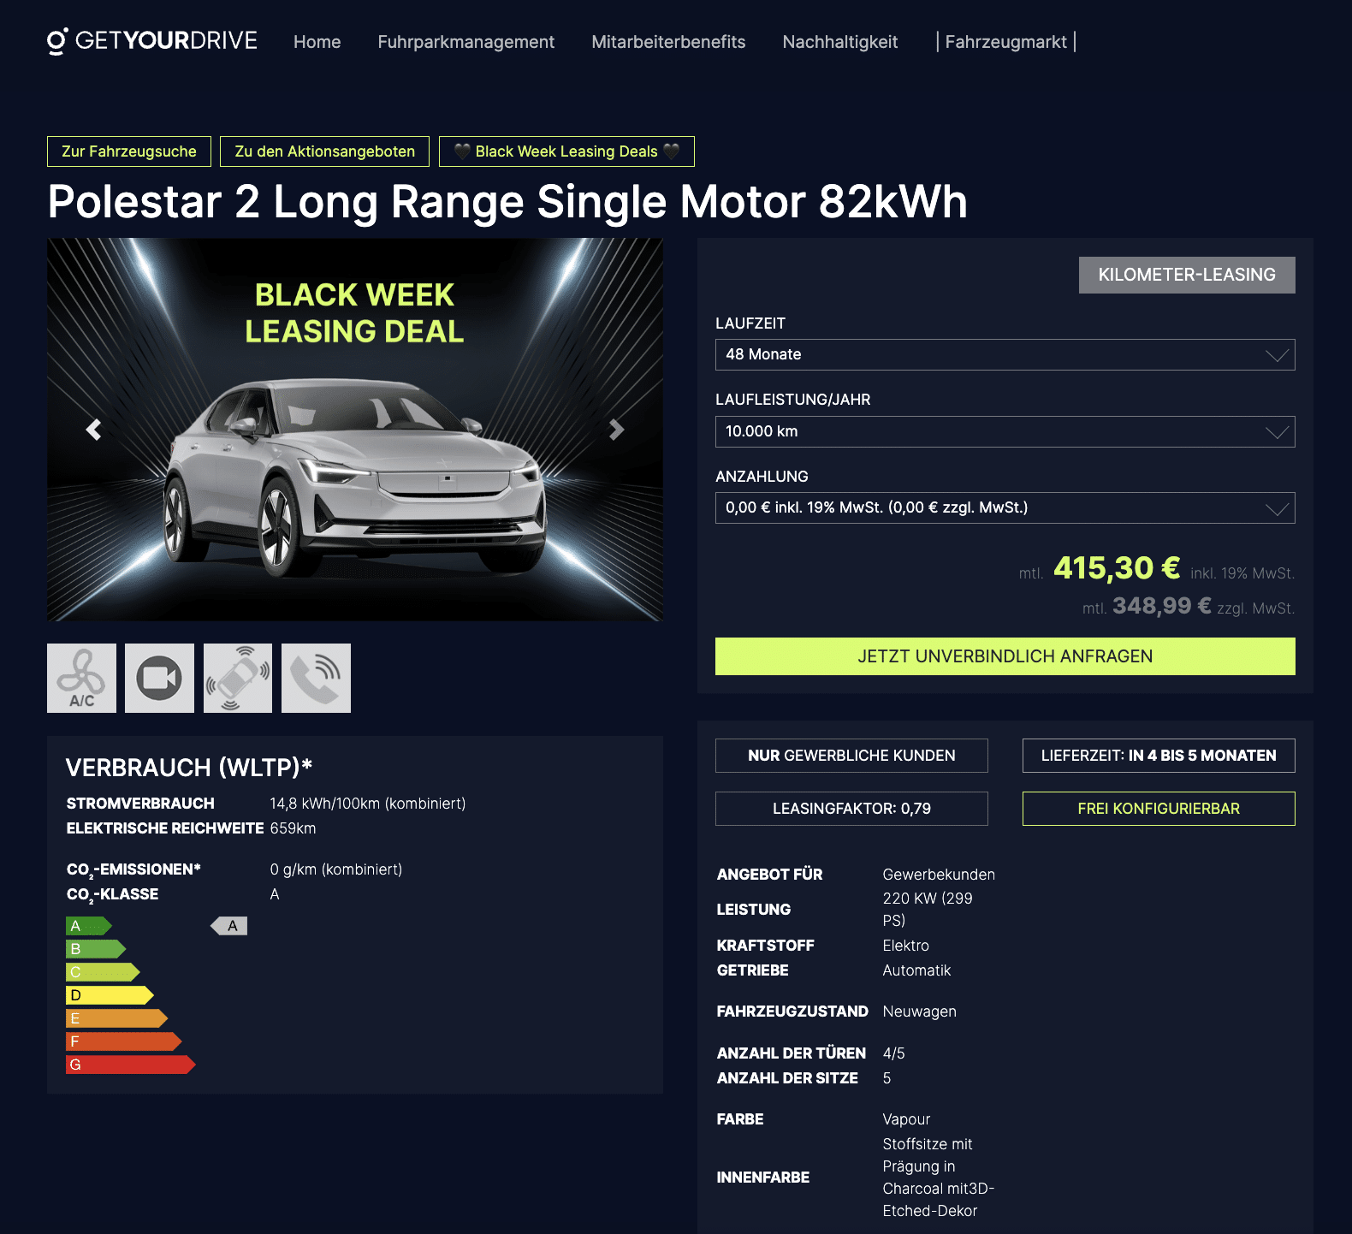Click the Black Week car image
Image resolution: width=1352 pixels, height=1234 pixels.
[x=355, y=430]
